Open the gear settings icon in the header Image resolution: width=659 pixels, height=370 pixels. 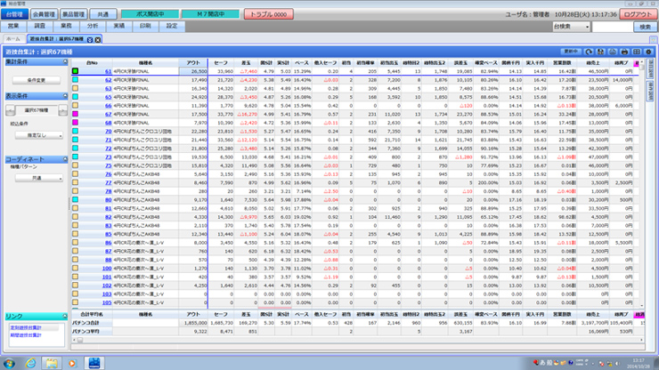click(x=648, y=52)
